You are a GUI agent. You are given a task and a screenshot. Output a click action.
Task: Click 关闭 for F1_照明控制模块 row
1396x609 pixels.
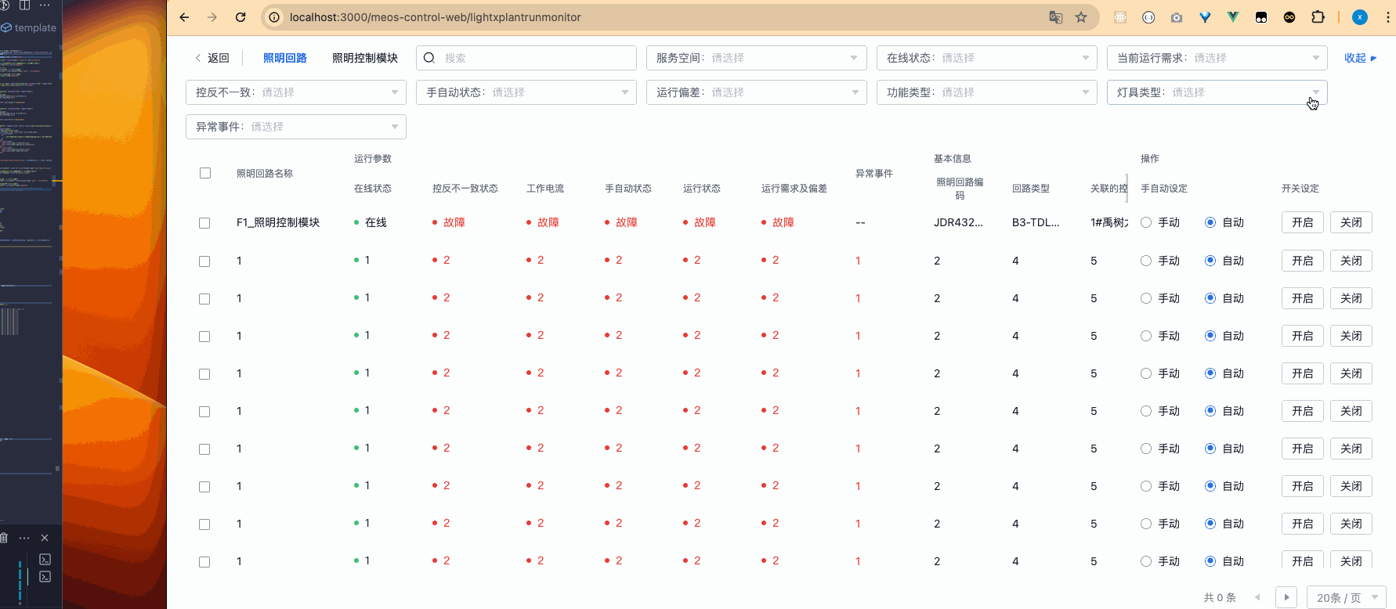[x=1351, y=222]
